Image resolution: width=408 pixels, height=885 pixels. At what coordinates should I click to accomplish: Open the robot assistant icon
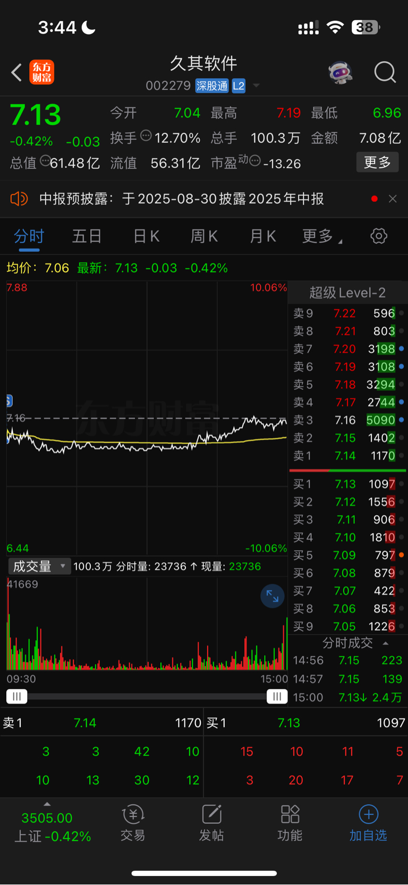341,72
